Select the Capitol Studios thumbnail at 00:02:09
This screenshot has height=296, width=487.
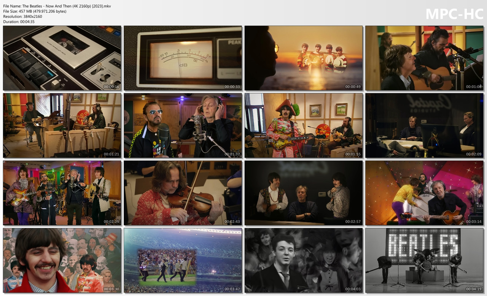424,125
